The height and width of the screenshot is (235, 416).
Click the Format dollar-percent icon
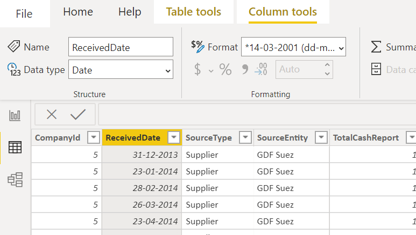[198, 47]
